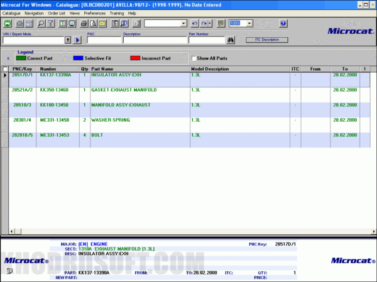Image resolution: width=377 pixels, height=282 pixels.
Task: Select the WASHER-SPRING part name
Action: click(x=111, y=120)
